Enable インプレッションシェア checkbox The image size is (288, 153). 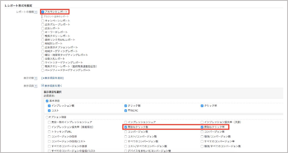tap(125, 122)
